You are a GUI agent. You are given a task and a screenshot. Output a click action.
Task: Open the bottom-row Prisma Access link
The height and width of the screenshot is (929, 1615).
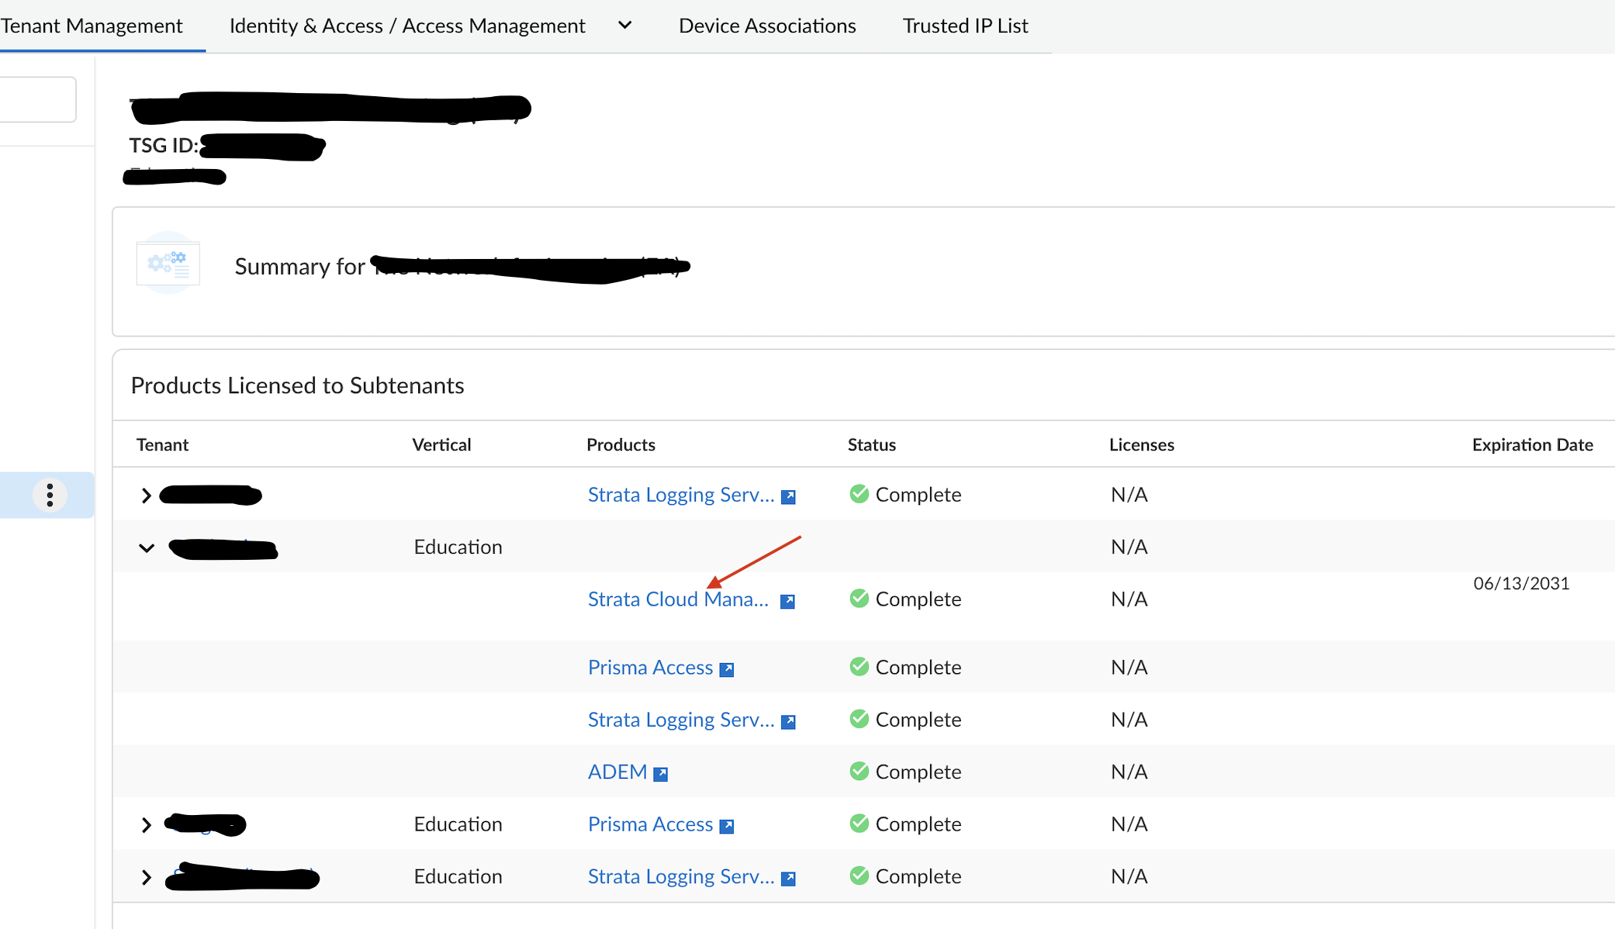[649, 824]
